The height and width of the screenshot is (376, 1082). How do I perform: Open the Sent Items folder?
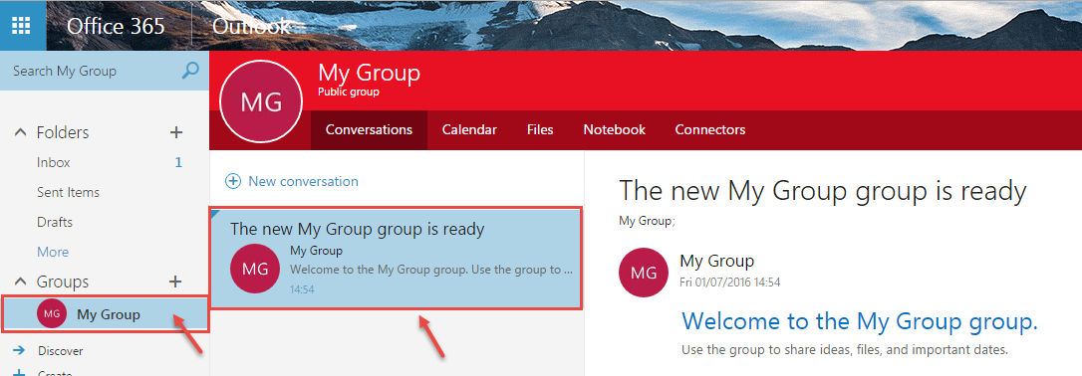[x=105, y=192]
